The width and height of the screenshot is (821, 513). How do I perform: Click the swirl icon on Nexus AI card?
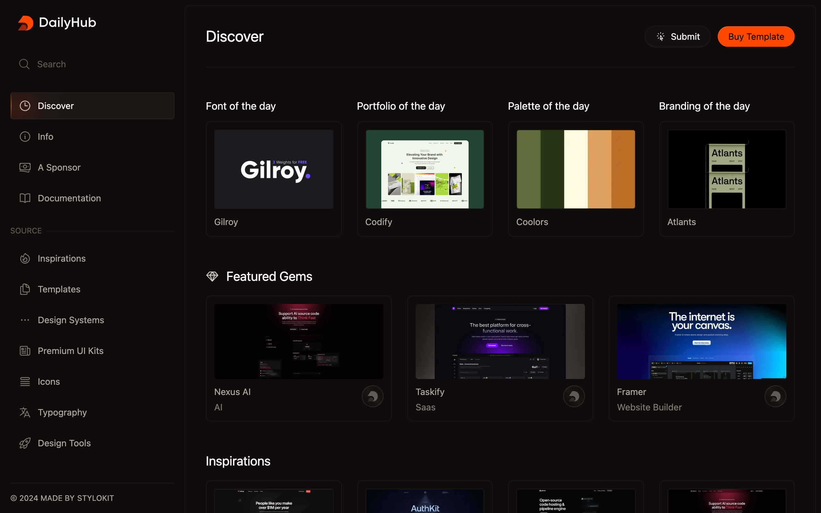tap(372, 396)
